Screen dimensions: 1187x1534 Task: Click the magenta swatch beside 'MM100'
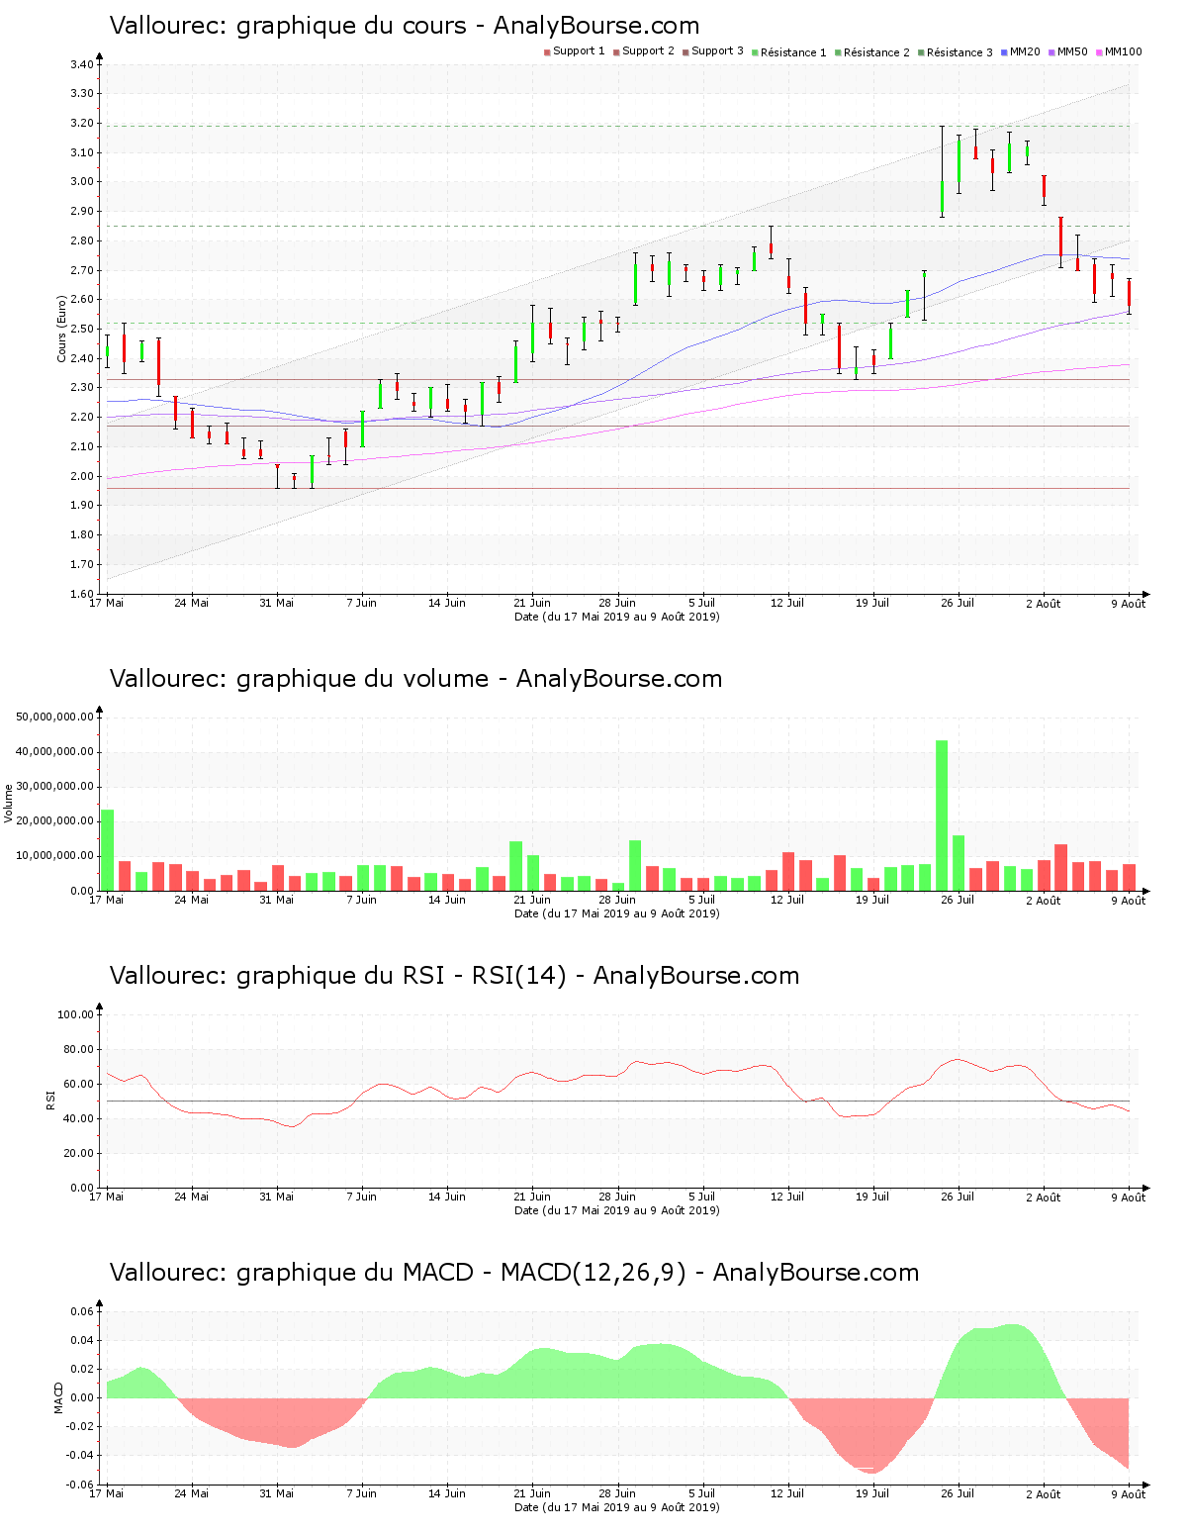[x=1099, y=52]
